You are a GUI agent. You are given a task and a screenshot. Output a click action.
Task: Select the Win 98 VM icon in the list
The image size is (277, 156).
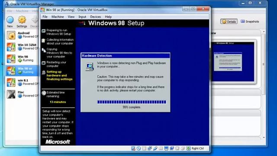point(11,59)
